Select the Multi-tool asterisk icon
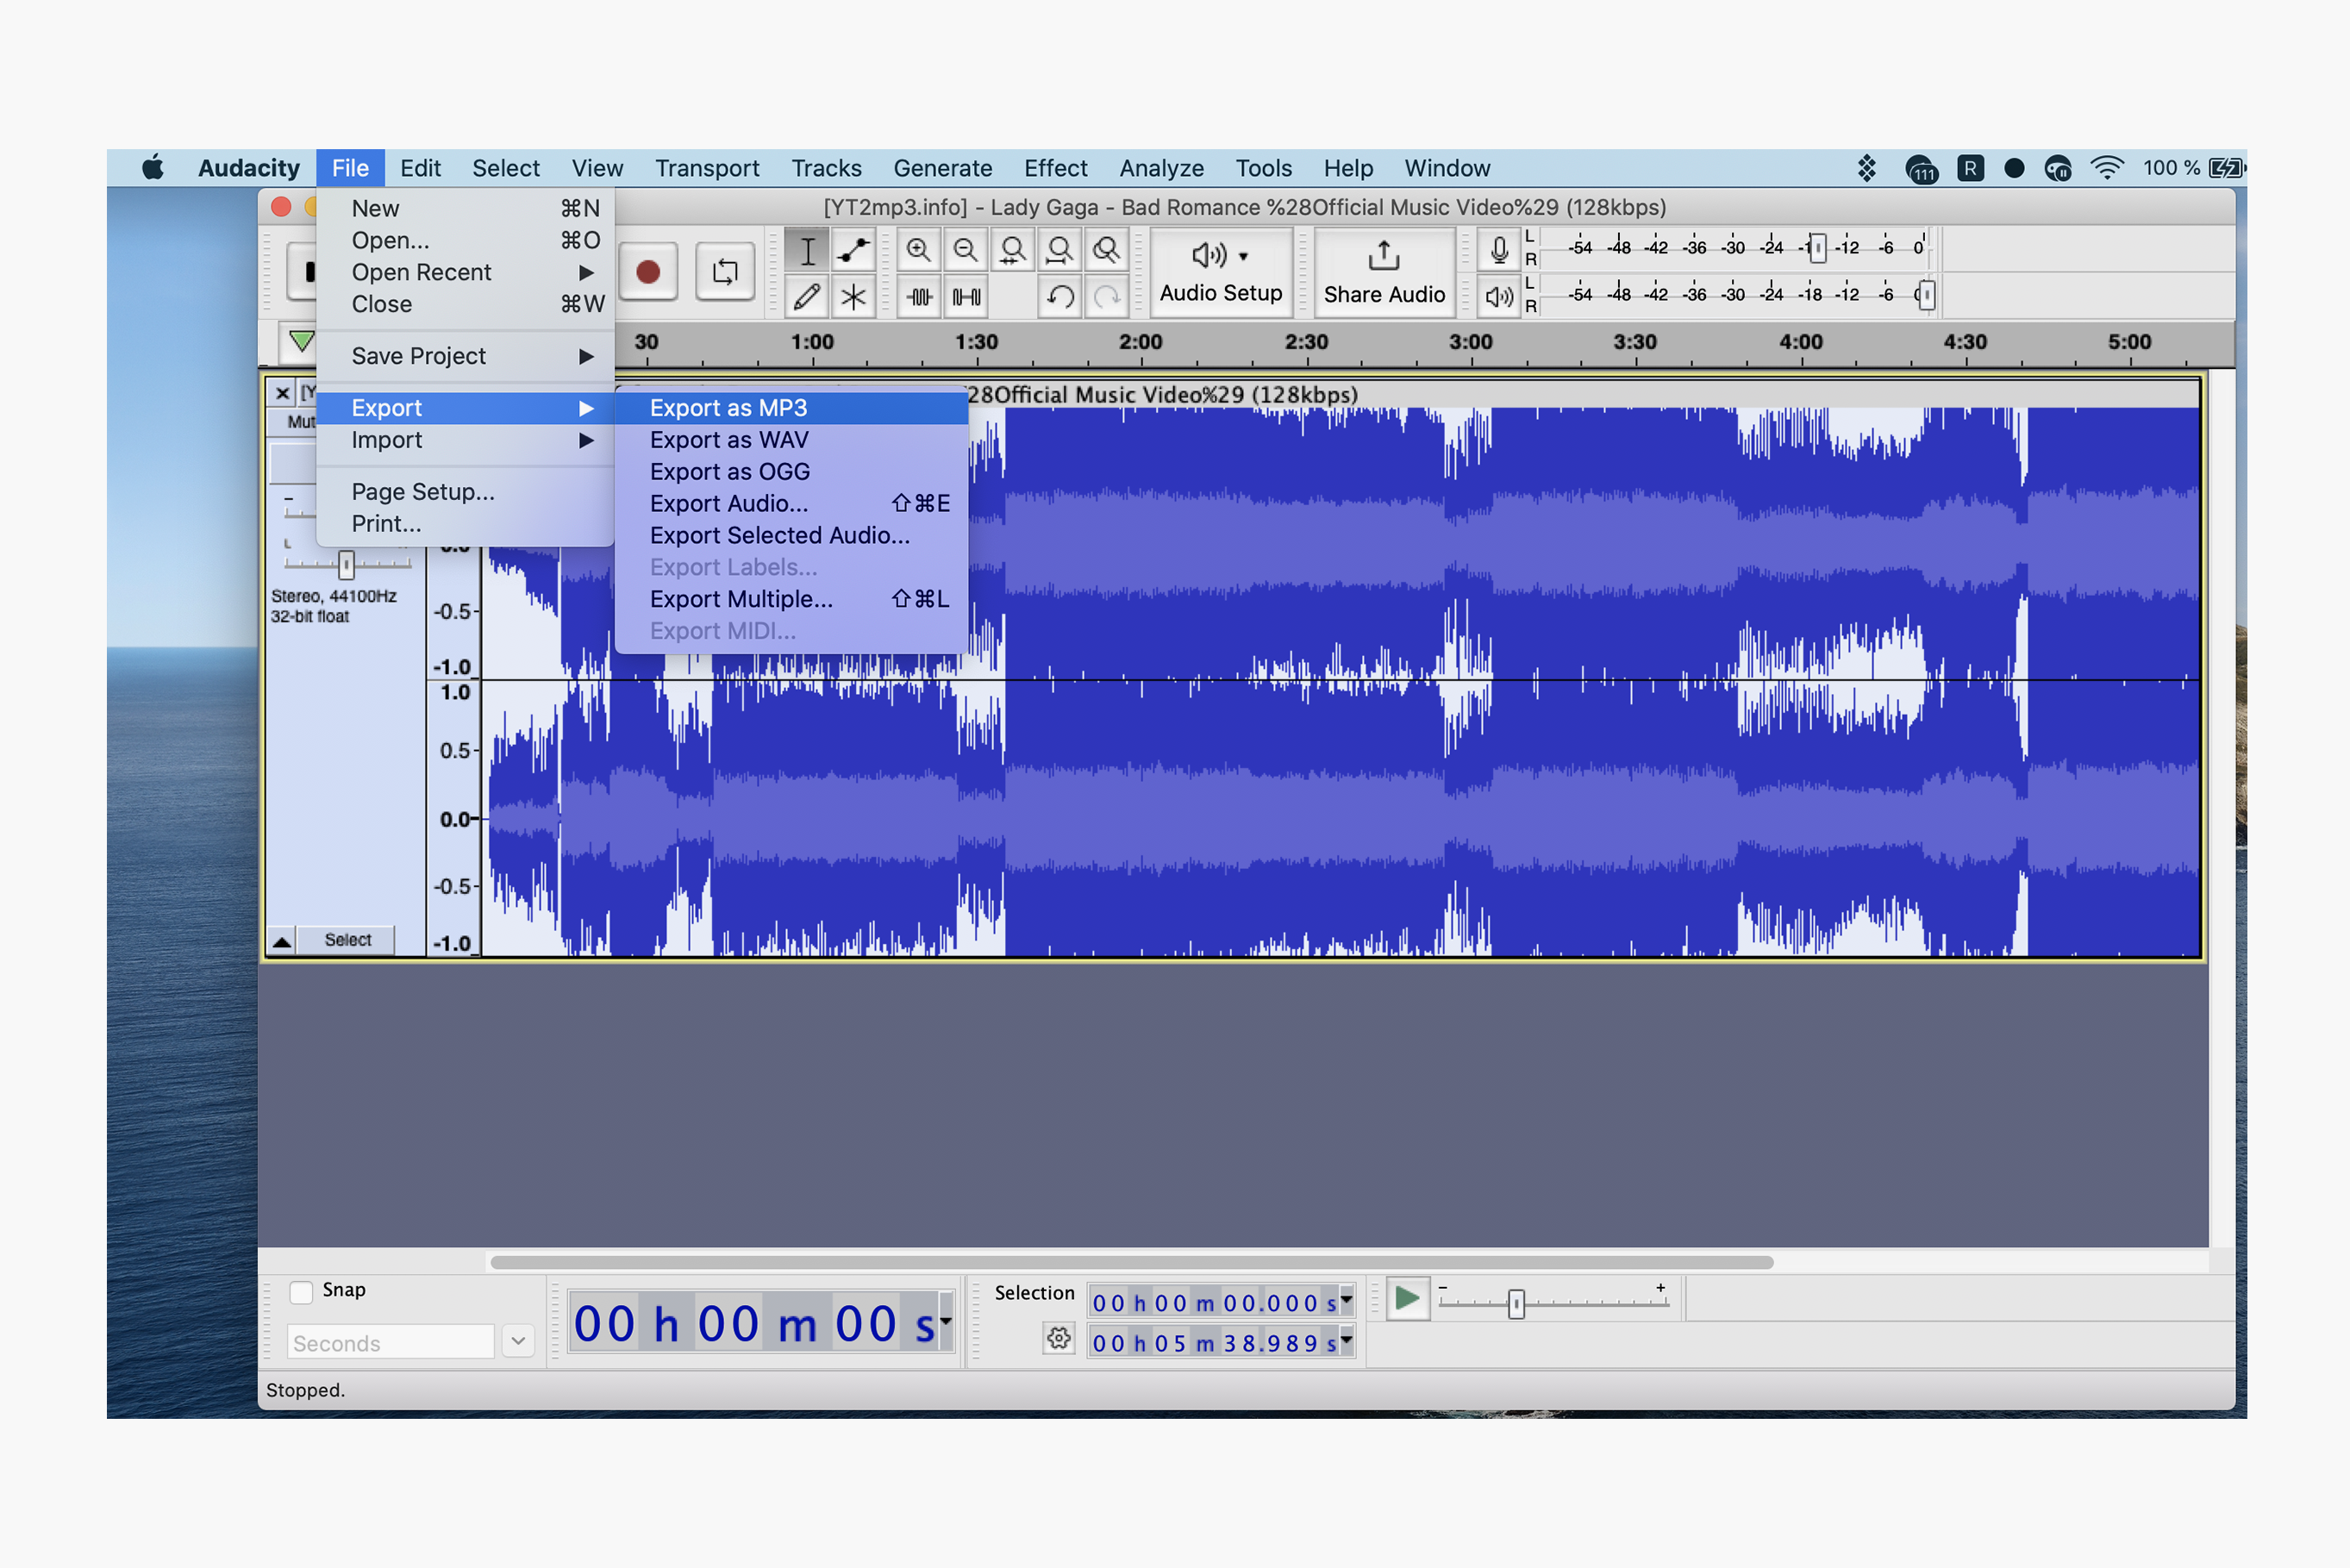 [x=853, y=296]
